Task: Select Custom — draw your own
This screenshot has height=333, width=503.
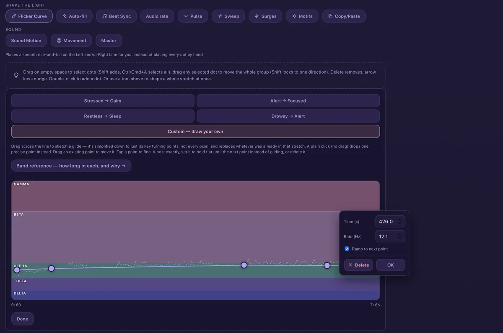Action: [x=195, y=131]
